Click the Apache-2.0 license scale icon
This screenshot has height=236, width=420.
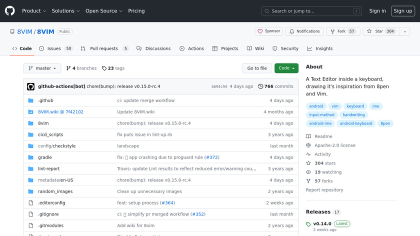[x=308, y=145]
